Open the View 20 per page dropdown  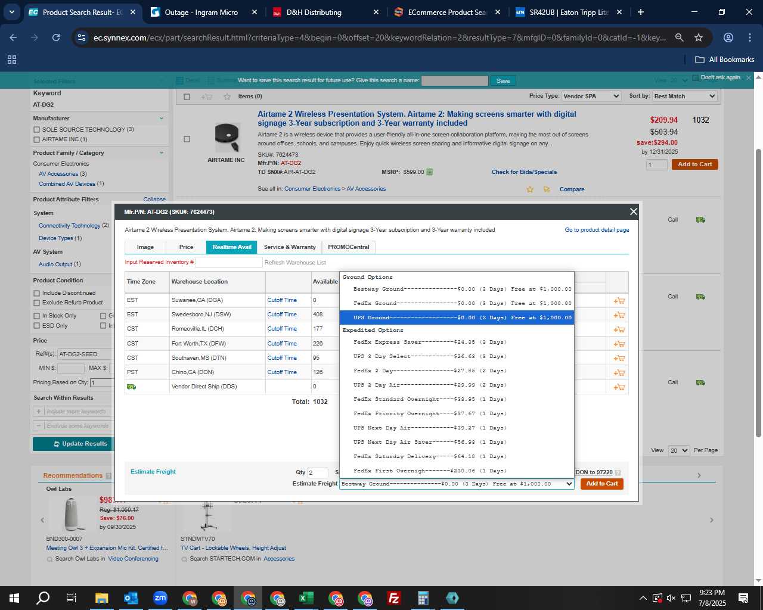[678, 450]
